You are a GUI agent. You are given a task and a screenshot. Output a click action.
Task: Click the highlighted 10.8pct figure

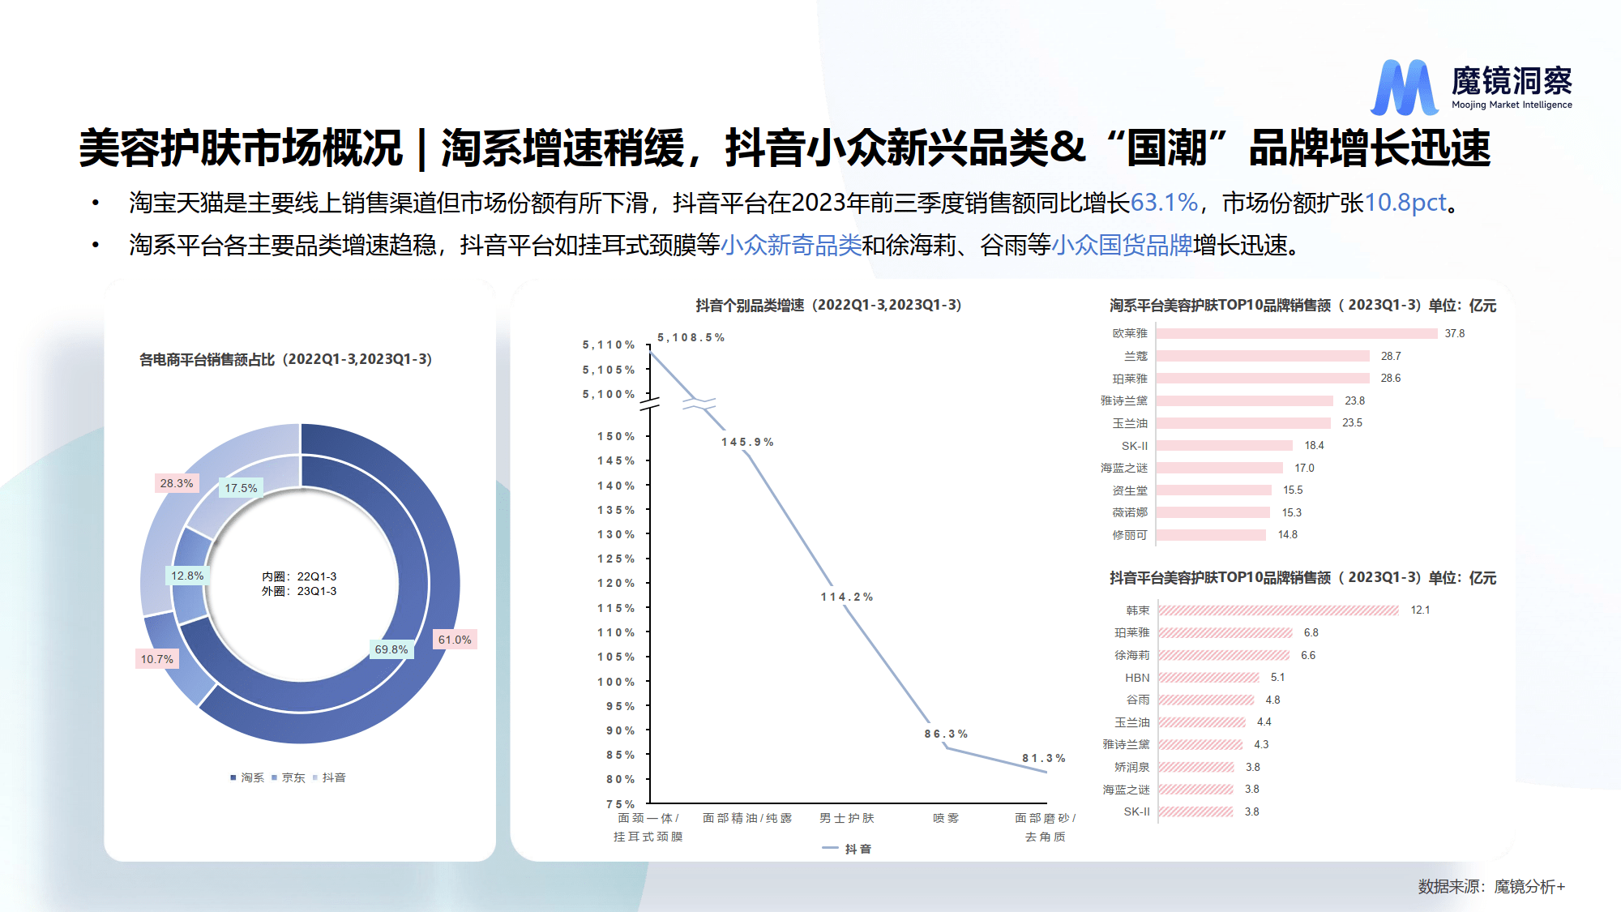[x=1405, y=203]
